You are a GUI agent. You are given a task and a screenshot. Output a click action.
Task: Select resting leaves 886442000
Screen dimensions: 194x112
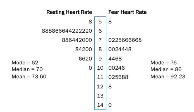point(77,40)
